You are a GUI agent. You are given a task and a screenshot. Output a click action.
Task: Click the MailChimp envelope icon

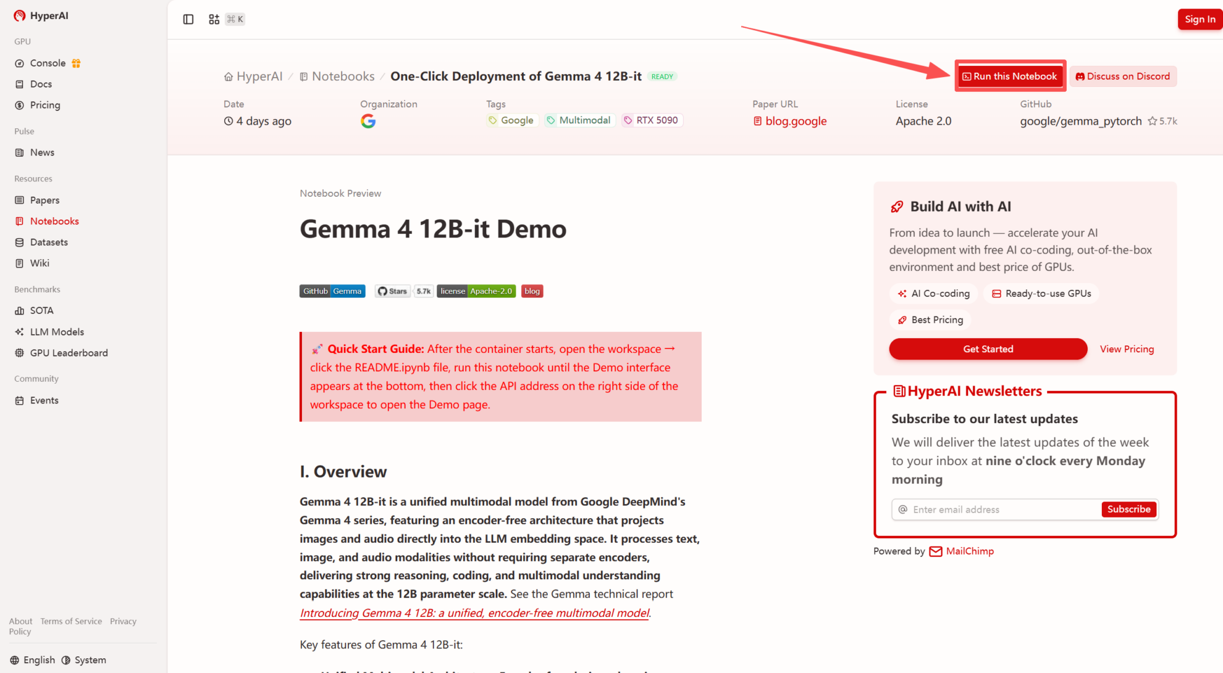(x=936, y=551)
